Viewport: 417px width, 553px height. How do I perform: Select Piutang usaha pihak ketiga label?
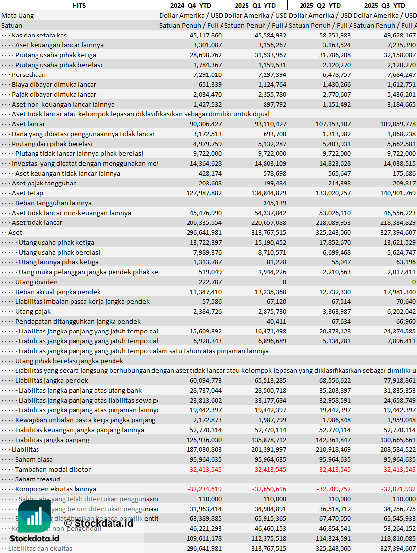pos(56,55)
